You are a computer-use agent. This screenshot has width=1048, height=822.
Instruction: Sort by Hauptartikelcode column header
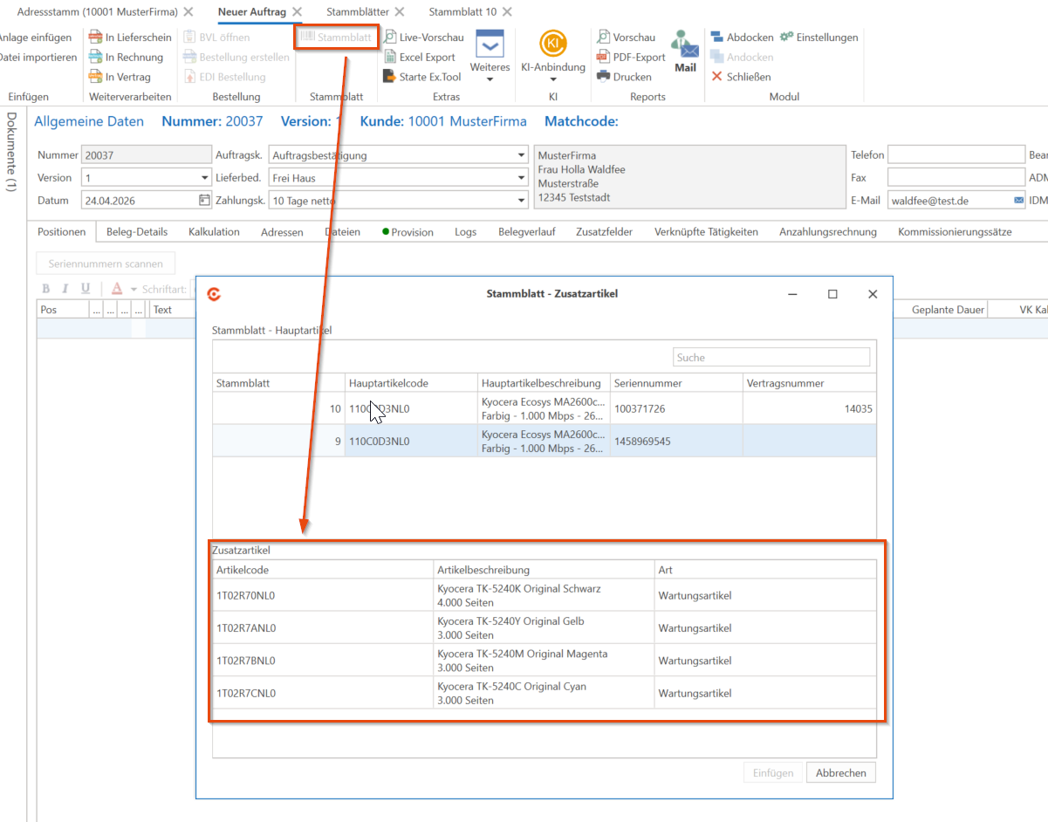click(x=412, y=383)
